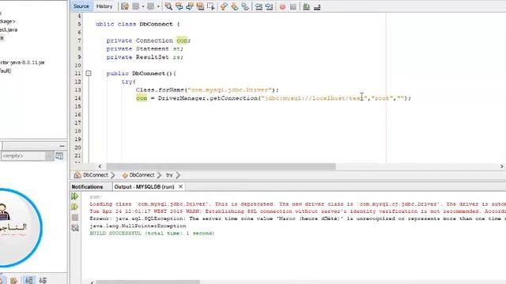Click the editor horizontal scrollbar right arrow

pyautogui.click(x=502, y=166)
